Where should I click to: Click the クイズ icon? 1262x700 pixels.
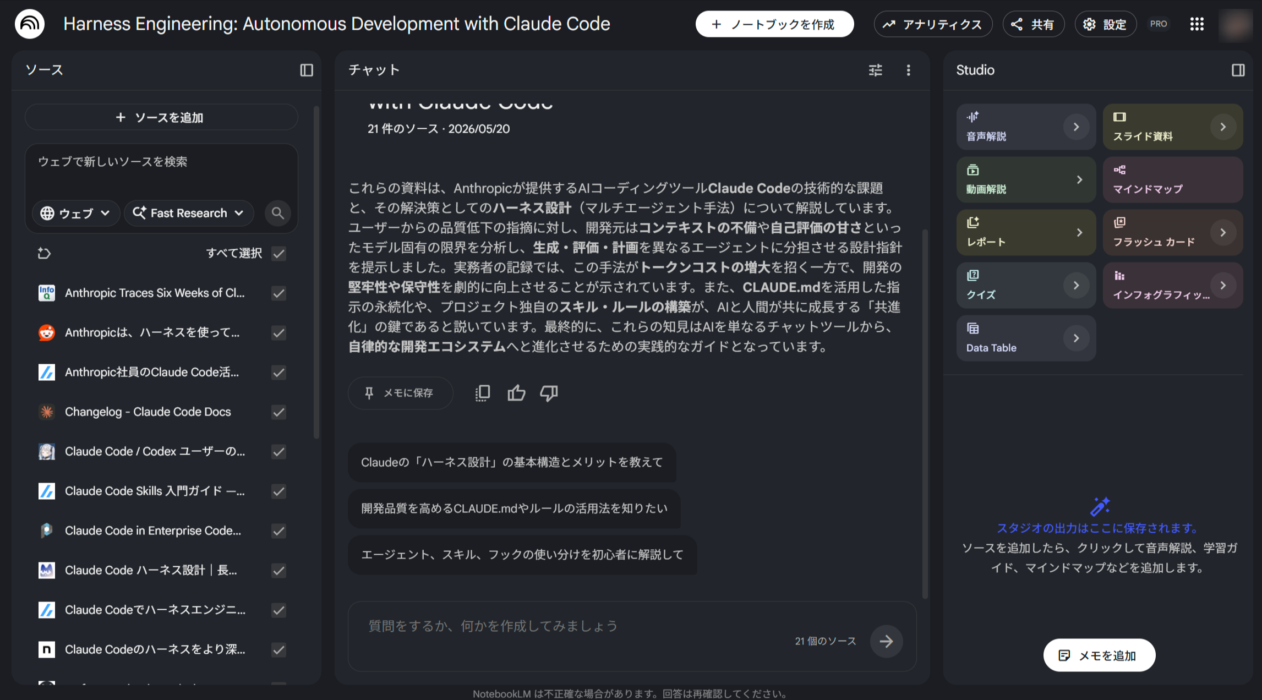click(x=973, y=275)
